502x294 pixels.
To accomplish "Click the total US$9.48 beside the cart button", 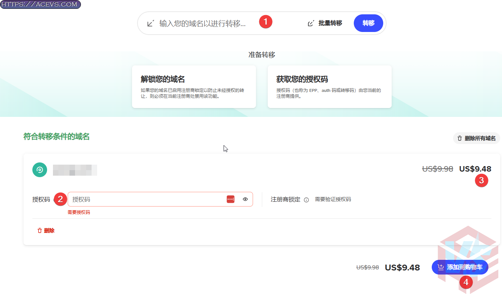I will tap(402, 268).
